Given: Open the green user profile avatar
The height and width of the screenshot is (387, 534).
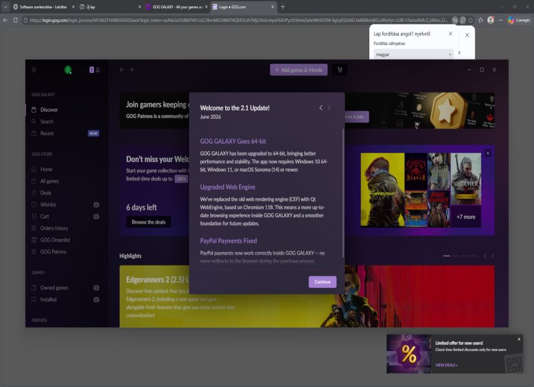Looking at the screenshot, I should (68, 70).
